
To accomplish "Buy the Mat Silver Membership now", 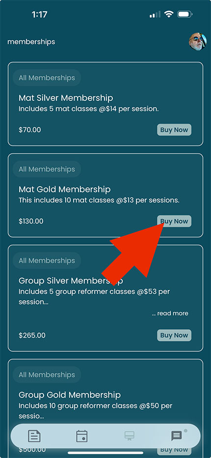I will pyautogui.click(x=174, y=130).
